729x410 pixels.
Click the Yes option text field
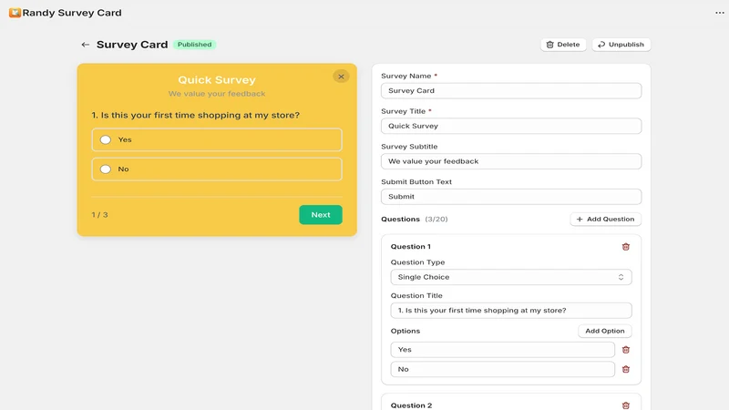[503, 350]
